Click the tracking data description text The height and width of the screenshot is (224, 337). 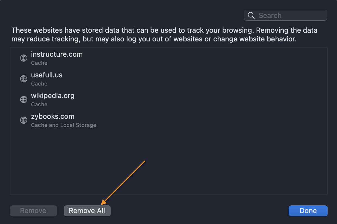164,35
